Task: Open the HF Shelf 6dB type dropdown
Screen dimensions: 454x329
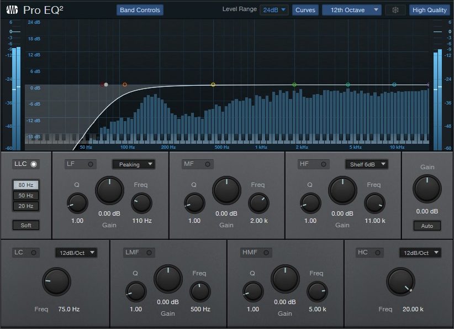Action: tap(366, 164)
